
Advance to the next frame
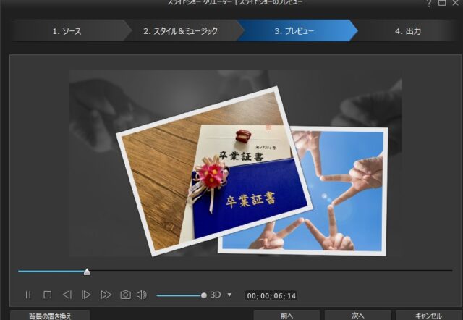[86, 295]
